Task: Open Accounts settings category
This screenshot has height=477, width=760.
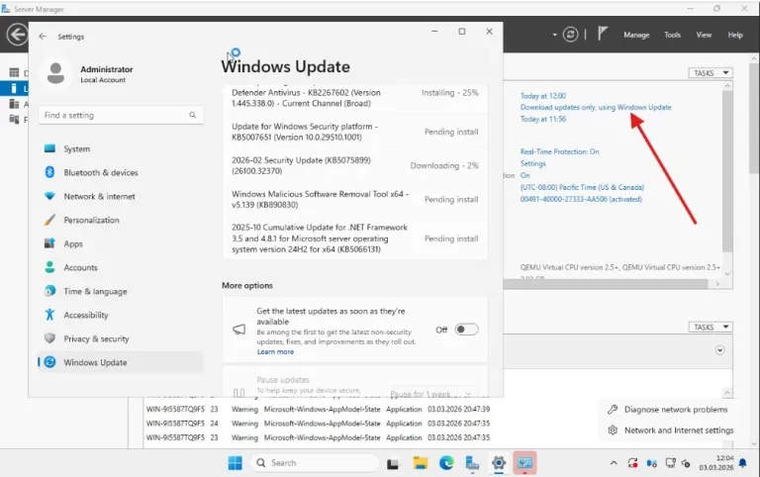Action: 120,267
